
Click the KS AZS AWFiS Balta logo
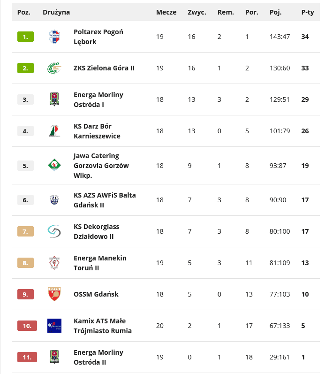pyautogui.click(x=54, y=200)
